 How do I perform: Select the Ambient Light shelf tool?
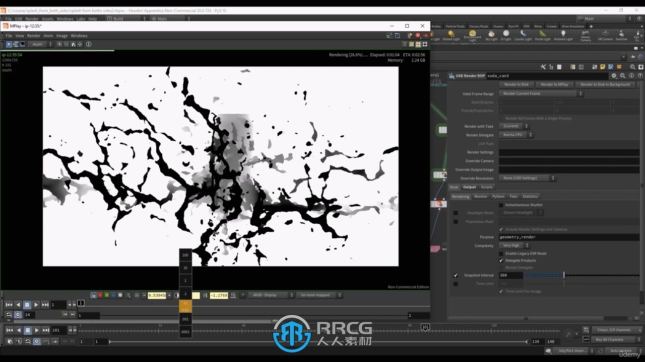click(x=563, y=35)
